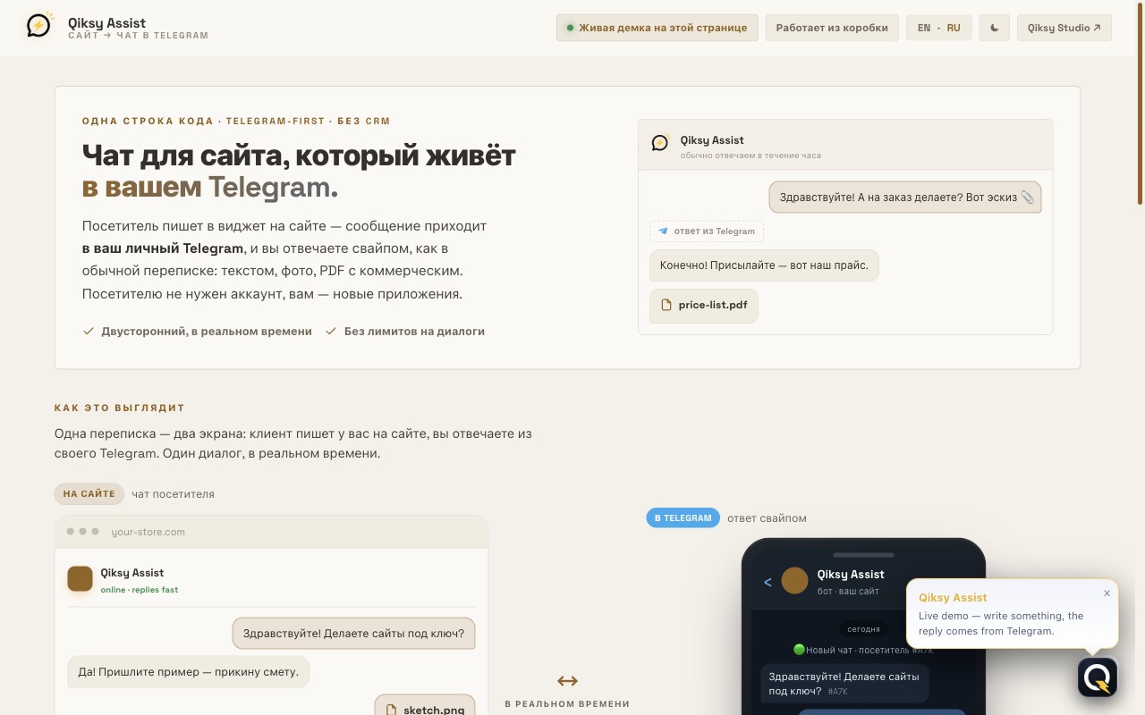Open the 'Живая демка на этой странице' button
The width and height of the screenshot is (1145, 715).
657,28
